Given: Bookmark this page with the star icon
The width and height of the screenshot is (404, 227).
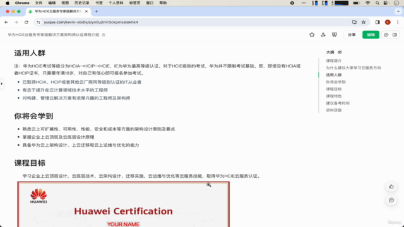Looking at the screenshot, I should [x=364, y=22].
